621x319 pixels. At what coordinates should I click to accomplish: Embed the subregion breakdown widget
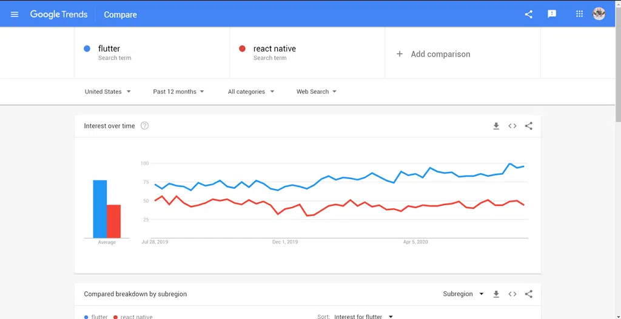[x=512, y=294]
